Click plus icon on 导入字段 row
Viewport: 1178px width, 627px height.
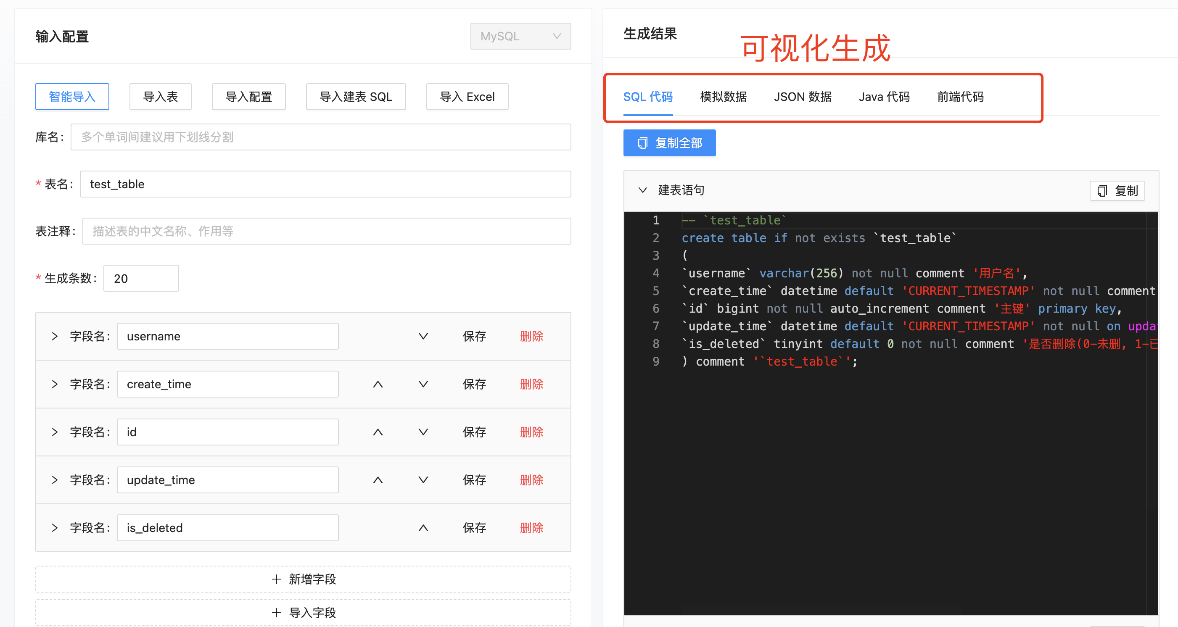276,613
